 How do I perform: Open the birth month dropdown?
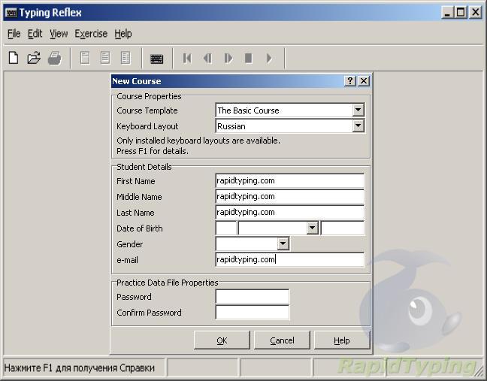pos(312,228)
